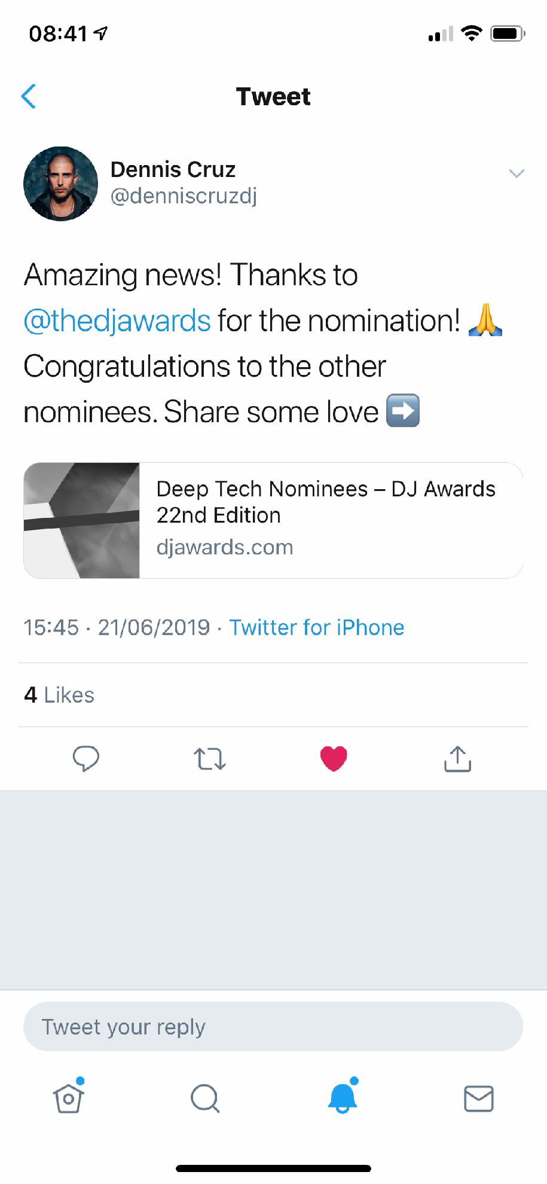
Task: Tap the link card preview thumbnail
Action: pyautogui.click(x=82, y=520)
